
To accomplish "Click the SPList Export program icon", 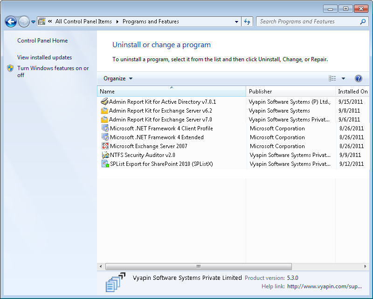I will pos(105,164).
